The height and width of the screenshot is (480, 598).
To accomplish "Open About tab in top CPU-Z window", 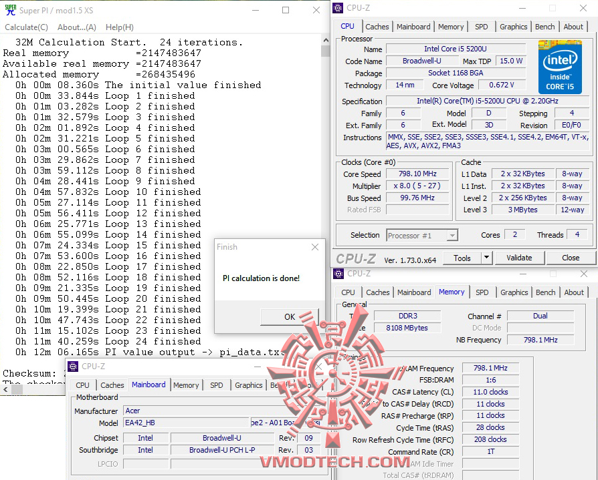I will [x=573, y=27].
